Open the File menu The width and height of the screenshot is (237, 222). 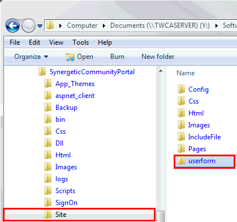coord(15,42)
